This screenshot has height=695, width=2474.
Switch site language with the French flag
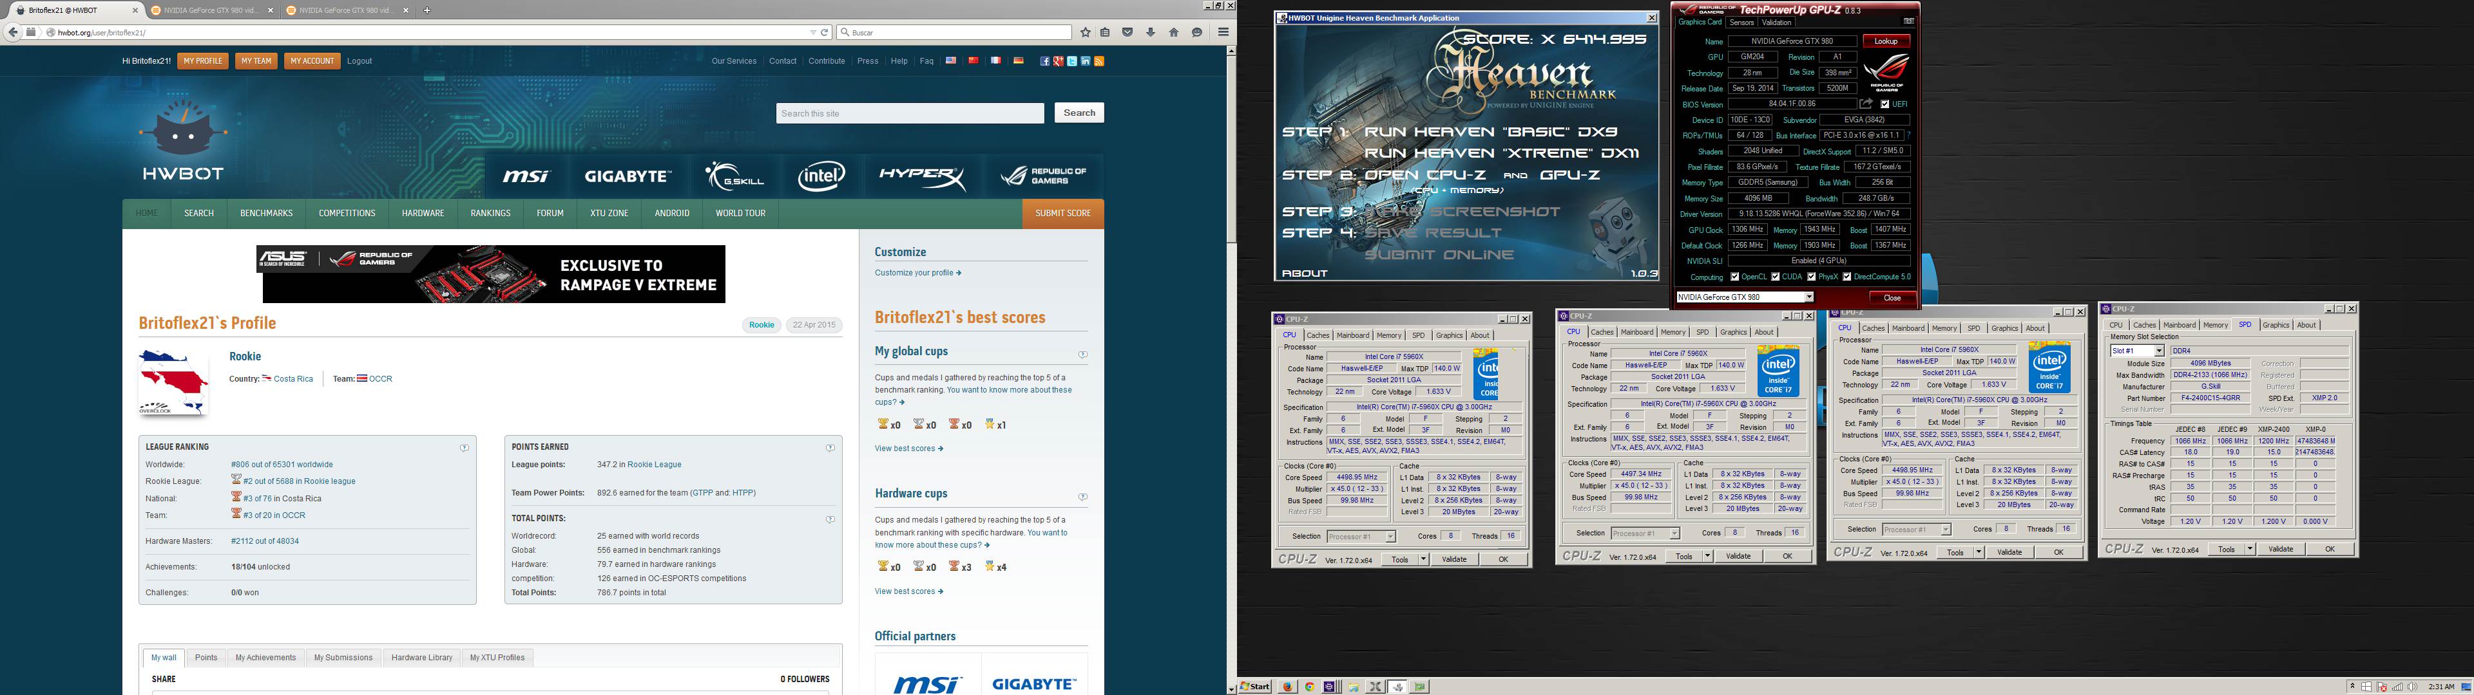(996, 60)
